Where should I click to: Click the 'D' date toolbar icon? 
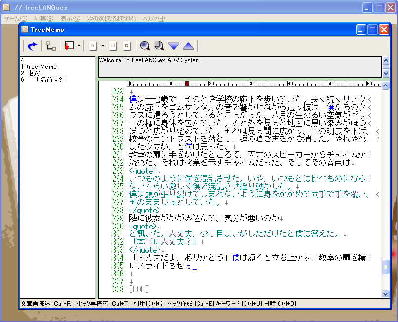pyautogui.click(x=126, y=46)
